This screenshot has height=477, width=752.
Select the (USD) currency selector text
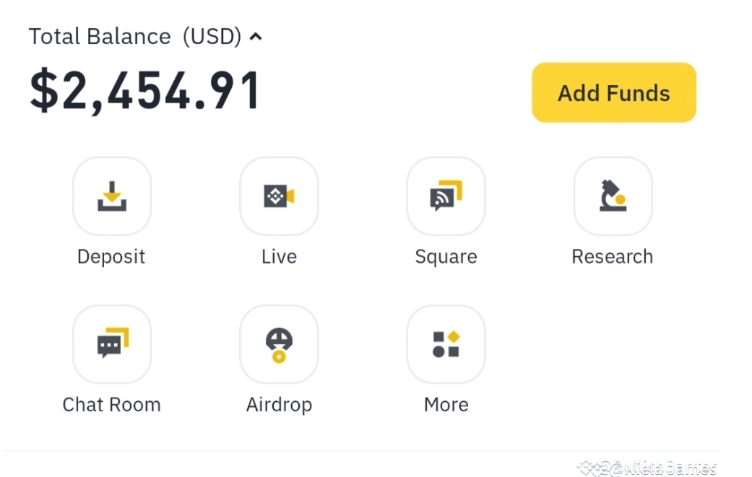212,37
